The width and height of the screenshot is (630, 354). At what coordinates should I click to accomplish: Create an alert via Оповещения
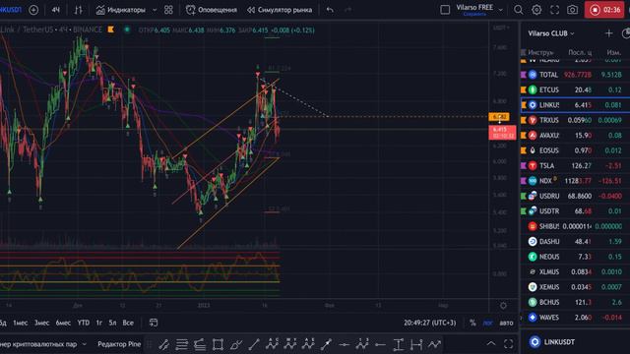click(x=212, y=10)
